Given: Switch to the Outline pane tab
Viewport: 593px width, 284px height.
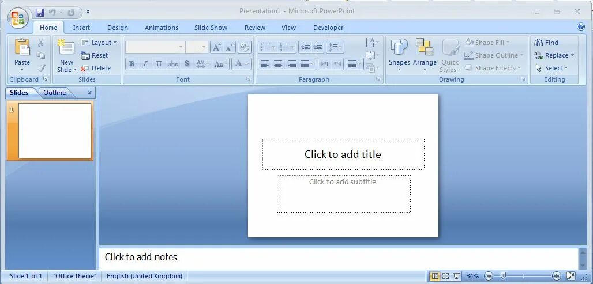Looking at the screenshot, I should coord(54,93).
